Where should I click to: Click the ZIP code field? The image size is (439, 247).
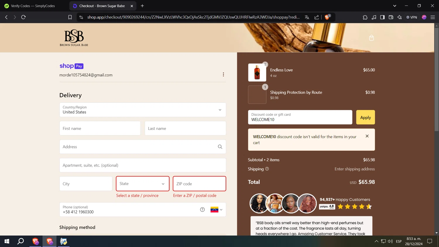[199, 183]
